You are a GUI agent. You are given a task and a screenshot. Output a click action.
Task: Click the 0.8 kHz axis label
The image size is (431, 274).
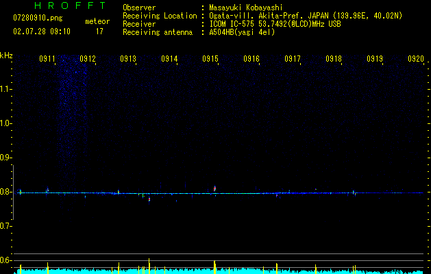pos(5,192)
